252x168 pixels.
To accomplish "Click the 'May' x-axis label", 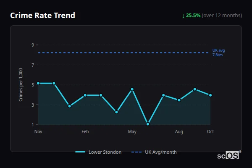I will click(x=132, y=131).
